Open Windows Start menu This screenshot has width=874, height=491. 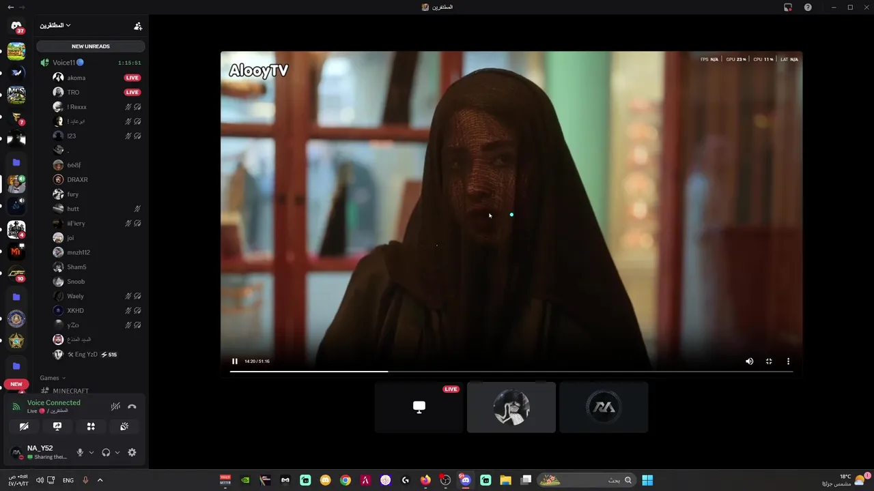pyautogui.click(x=647, y=480)
